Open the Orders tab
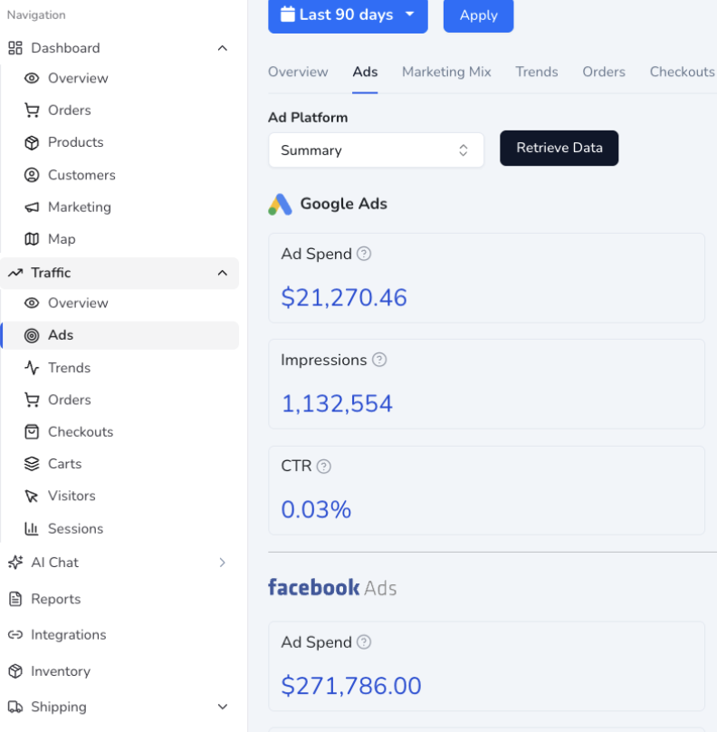This screenshot has height=732, width=717. point(604,72)
